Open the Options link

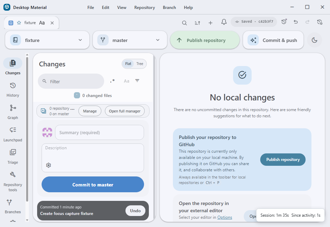pos(224,217)
